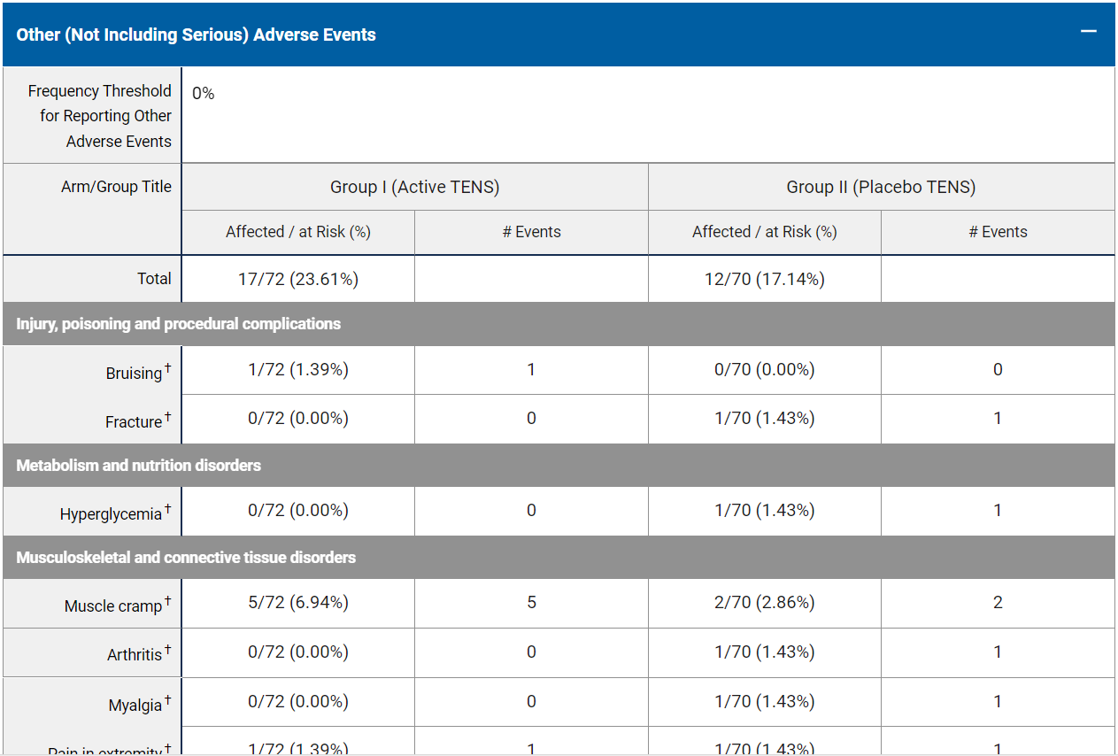The image size is (1118, 756).
Task: Click the Muscle cramp dagger footnote marker
Action: (167, 600)
